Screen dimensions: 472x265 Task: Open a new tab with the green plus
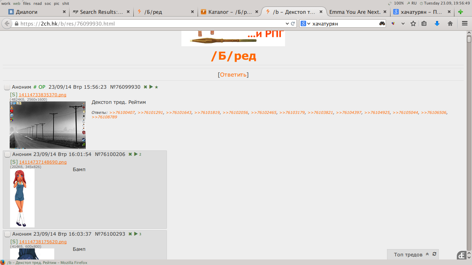[461, 12]
